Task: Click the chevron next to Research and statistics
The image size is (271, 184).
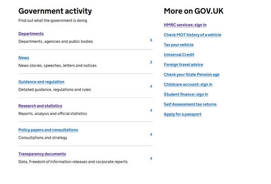Action: (151, 110)
